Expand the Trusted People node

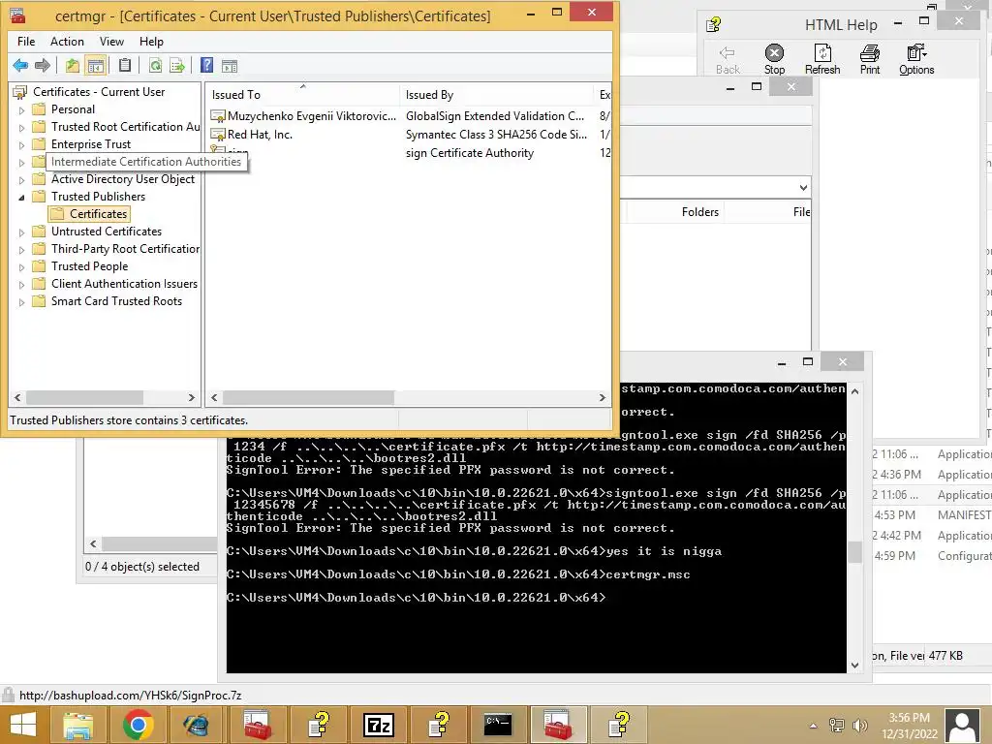(21, 267)
